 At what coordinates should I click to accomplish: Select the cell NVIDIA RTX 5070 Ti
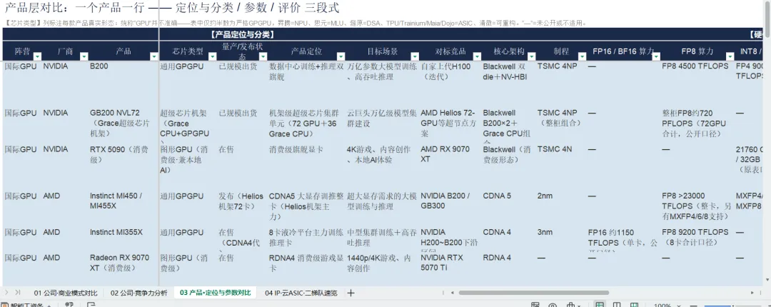coord(442,263)
